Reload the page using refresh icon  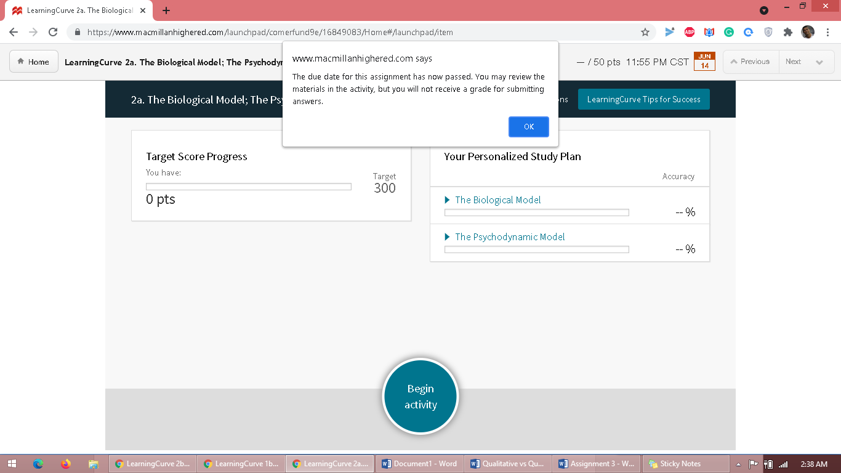53,33
